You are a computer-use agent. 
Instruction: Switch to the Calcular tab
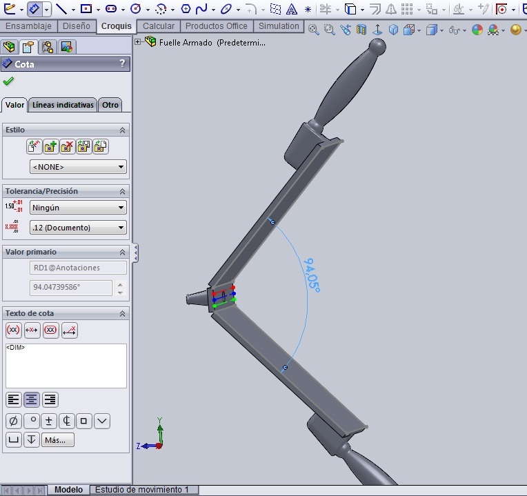coord(159,26)
